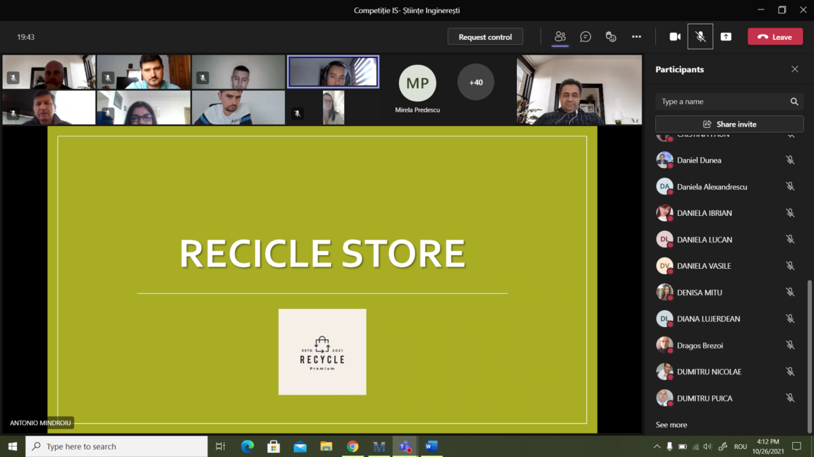This screenshot has height=457, width=814.
Task: Select Dragos Brezoi in participants list
Action: pyautogui.click(x=699, y=345)
